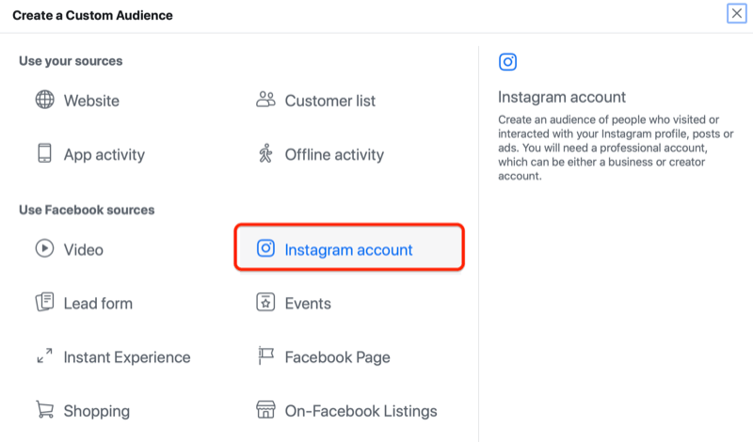
Task: Click the play icon beside Video
Action: (44, 249)
